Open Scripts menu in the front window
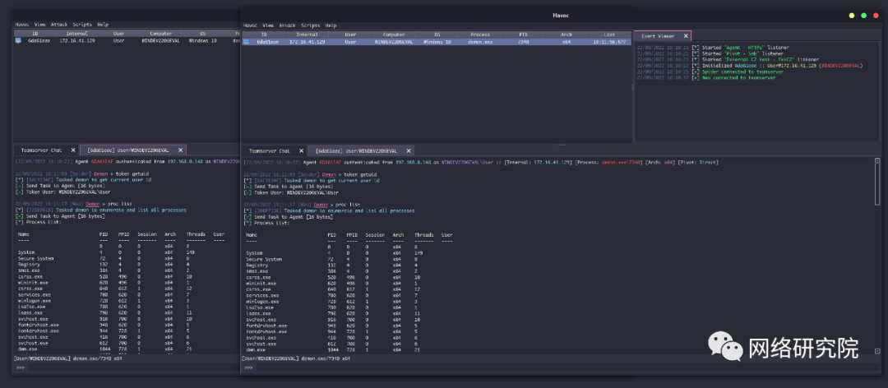Screen dimensions: 888x388 pyautogui.click(x=310, y=25)
